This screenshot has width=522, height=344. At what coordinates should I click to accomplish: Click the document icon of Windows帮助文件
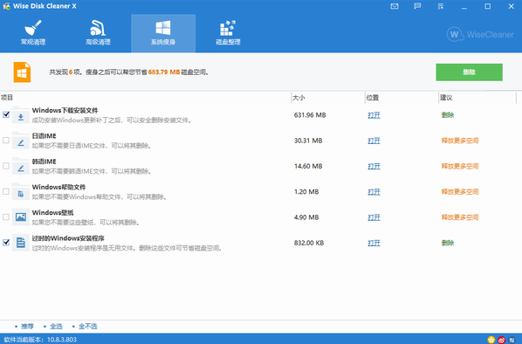pos(21,192)
